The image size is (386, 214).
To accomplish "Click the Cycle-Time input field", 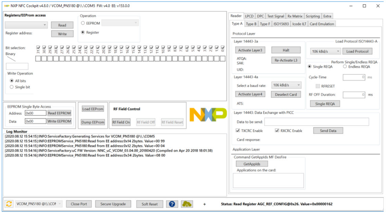I will 354,77.
